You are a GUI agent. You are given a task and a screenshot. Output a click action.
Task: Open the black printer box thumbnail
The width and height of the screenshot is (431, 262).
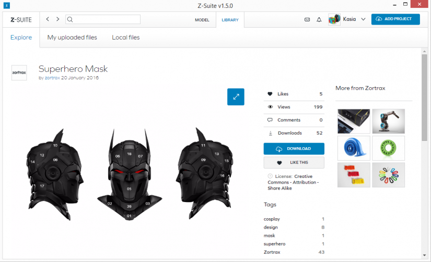pyautogui.click(x=354, y=121)
